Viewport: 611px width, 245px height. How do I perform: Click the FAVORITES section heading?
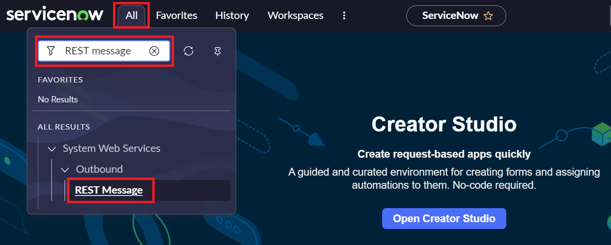61,80
